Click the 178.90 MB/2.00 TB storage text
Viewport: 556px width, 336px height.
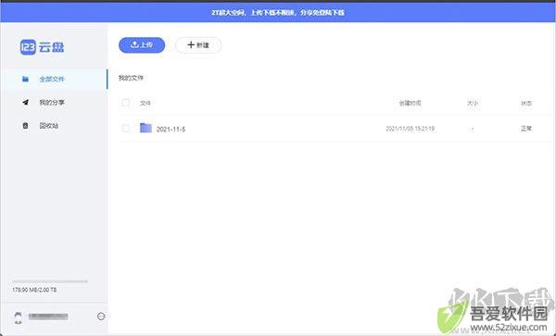[x=34, y=290]
